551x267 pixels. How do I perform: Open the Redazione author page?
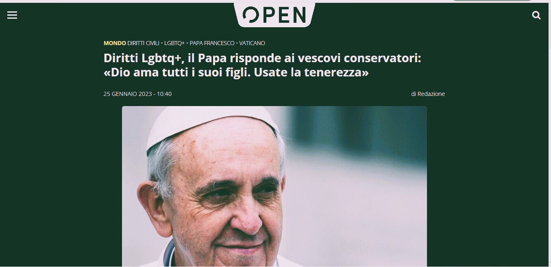[431, 94]
